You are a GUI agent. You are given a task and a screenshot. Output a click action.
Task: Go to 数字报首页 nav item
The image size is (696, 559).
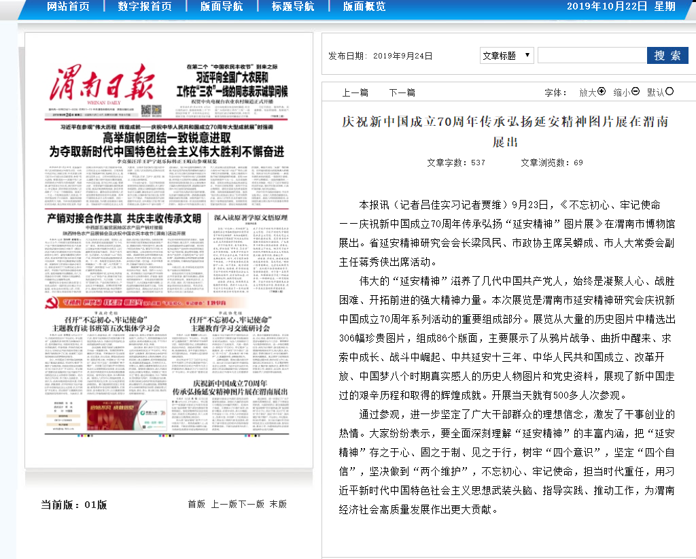(x=145, y=6)
